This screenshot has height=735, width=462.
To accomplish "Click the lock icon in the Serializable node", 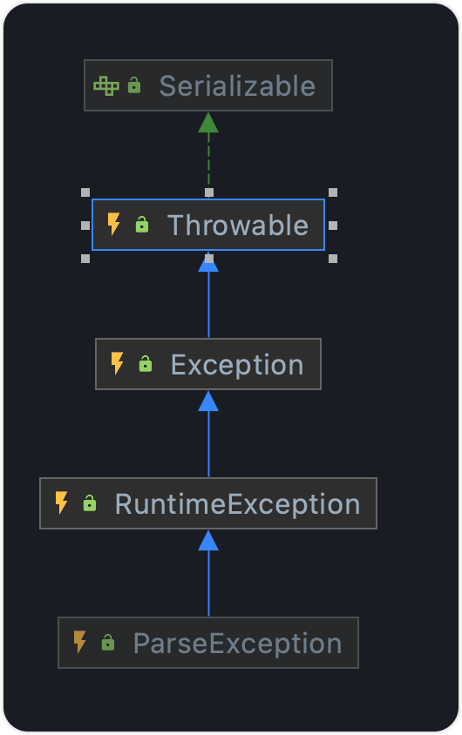I will coord(134,85).
